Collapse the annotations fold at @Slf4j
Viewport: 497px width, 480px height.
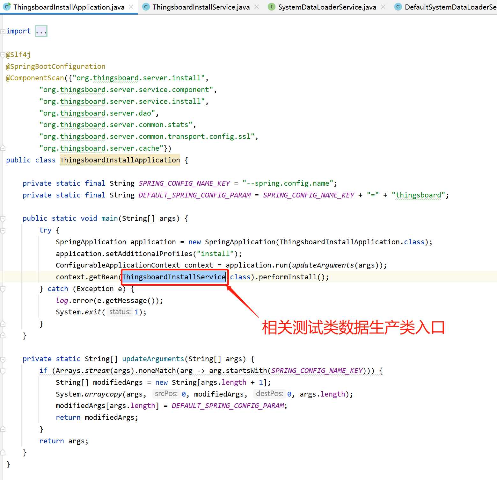click(x=3, y=54)
